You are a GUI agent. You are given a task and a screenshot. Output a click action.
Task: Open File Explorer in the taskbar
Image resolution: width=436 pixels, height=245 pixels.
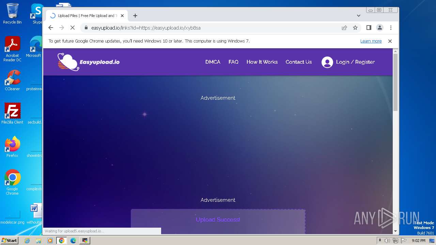tap(38, 241)
